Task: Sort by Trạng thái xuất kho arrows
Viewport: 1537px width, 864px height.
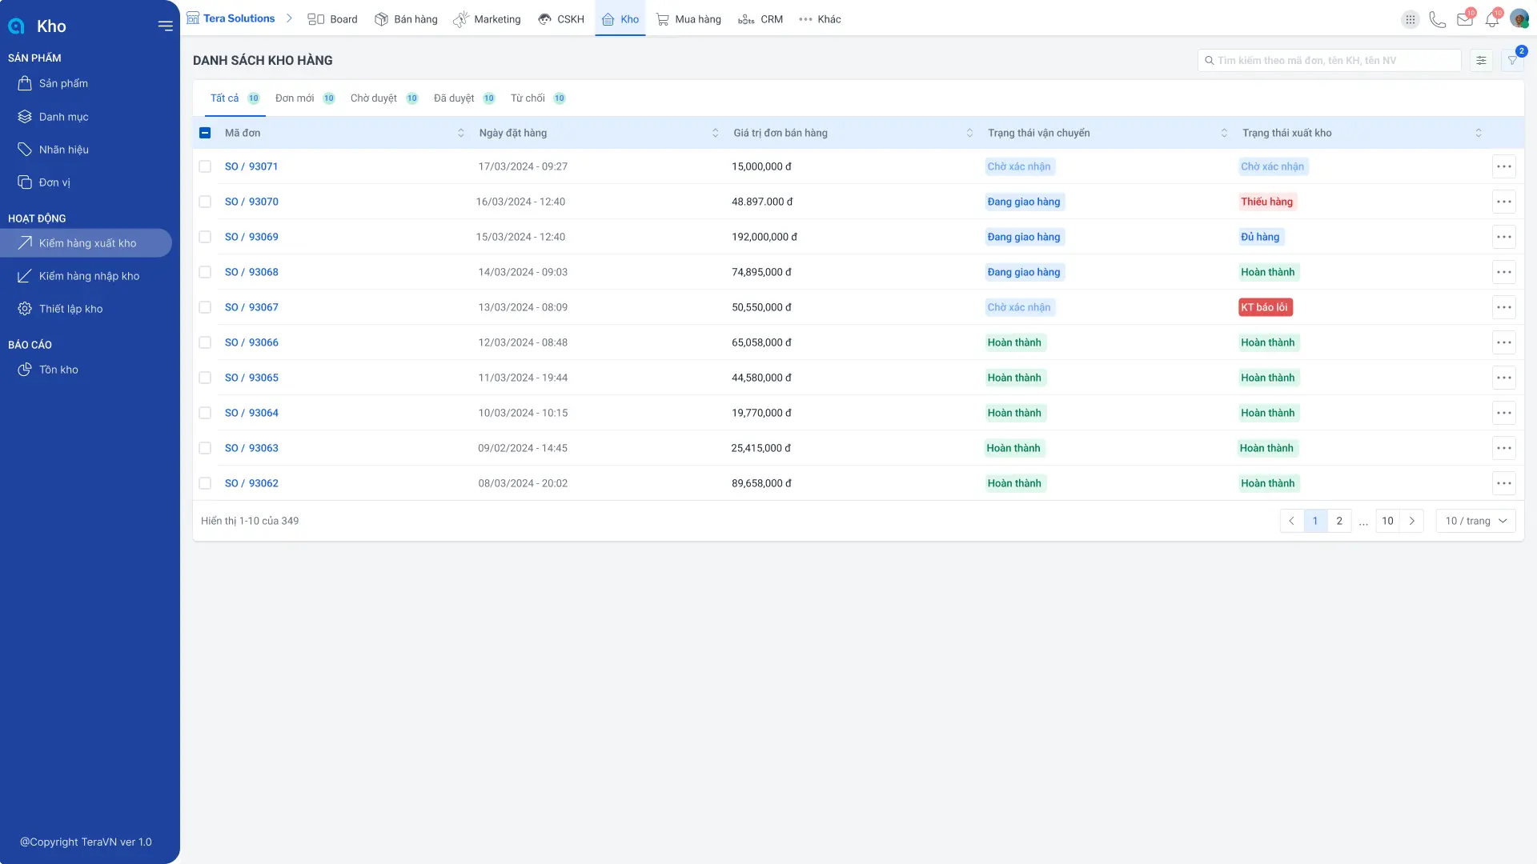Action: pyautogui.click(x=1479, y=133)
